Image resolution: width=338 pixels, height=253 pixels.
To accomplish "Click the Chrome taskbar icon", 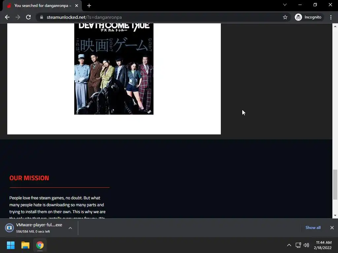I will point(40,245).
